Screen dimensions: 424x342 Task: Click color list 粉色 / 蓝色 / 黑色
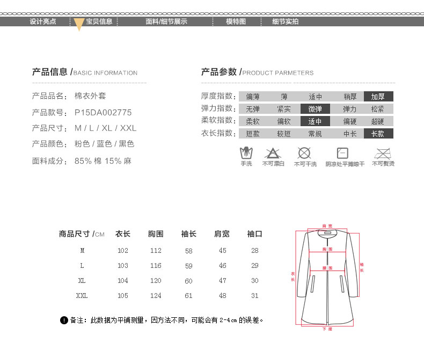pyautogui.click(x=104, y=144)
